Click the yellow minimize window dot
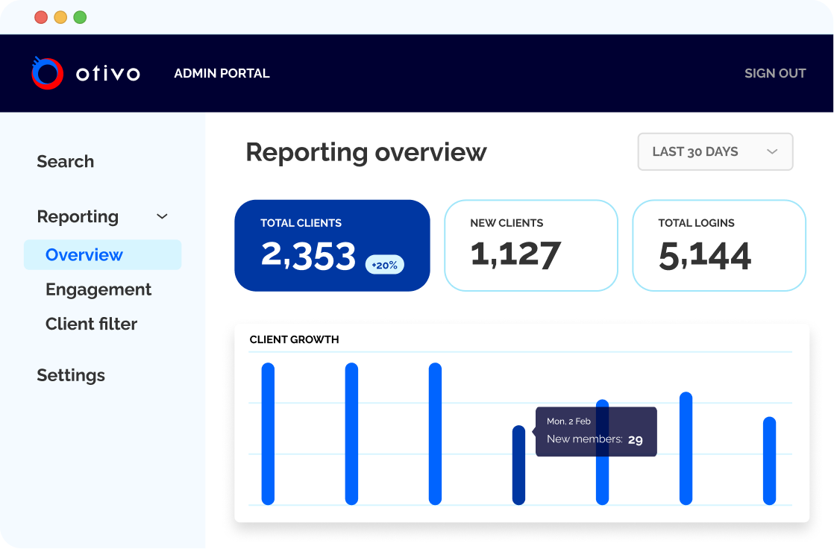 pos(60,18)
